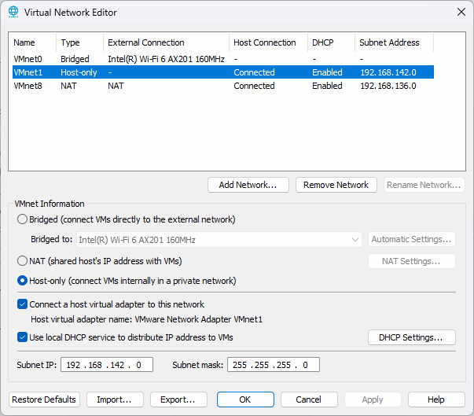
Task: Select the NAT shared host's IP radio button
Action: click(22, 261)
